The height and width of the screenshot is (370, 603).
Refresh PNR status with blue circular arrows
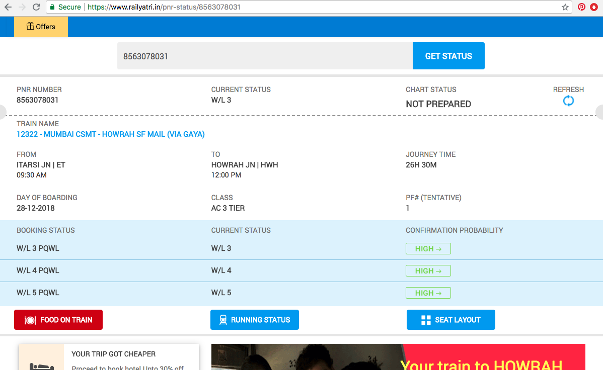coord(568,101)
